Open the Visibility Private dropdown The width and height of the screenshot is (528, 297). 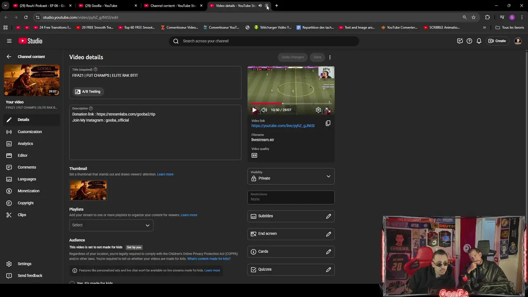point(291,176)
